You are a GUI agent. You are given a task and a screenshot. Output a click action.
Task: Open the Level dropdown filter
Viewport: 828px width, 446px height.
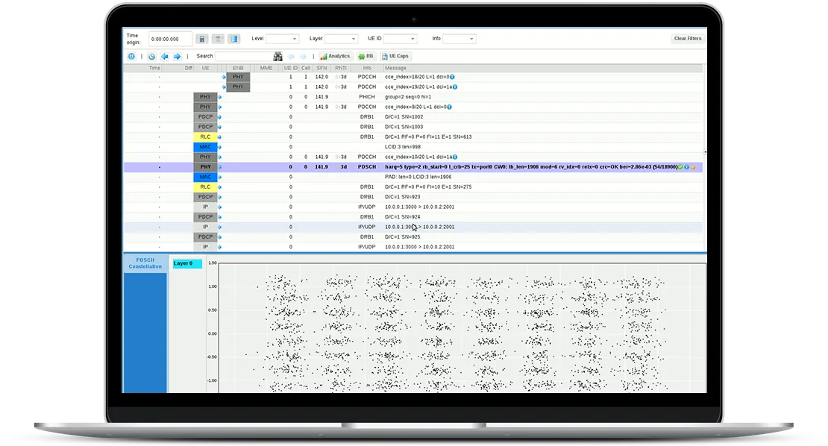[x=282, y=39]
